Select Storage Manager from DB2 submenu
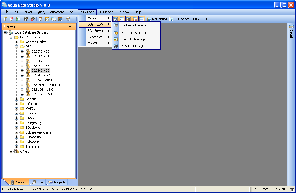Screen dimensions: 296x193 click(136, 33)
